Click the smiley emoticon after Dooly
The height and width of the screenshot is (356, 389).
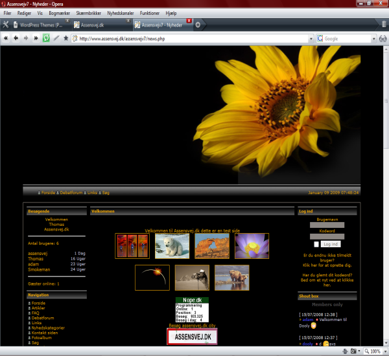pyautogui.click(x=314, y=326)
